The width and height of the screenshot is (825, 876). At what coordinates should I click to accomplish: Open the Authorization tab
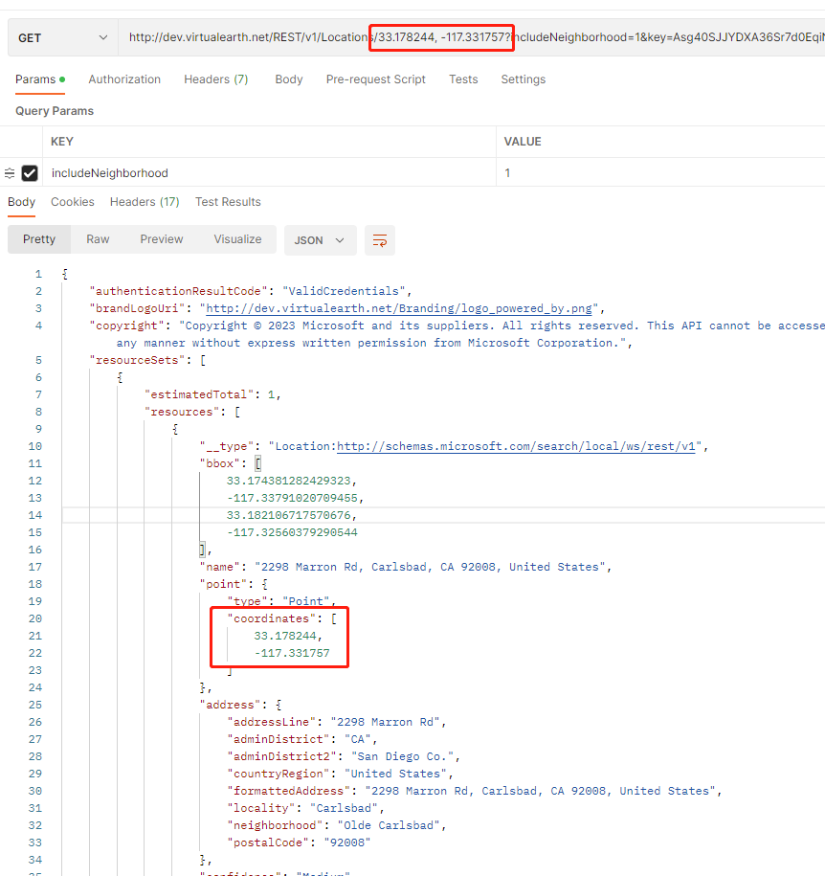(124, 79)
